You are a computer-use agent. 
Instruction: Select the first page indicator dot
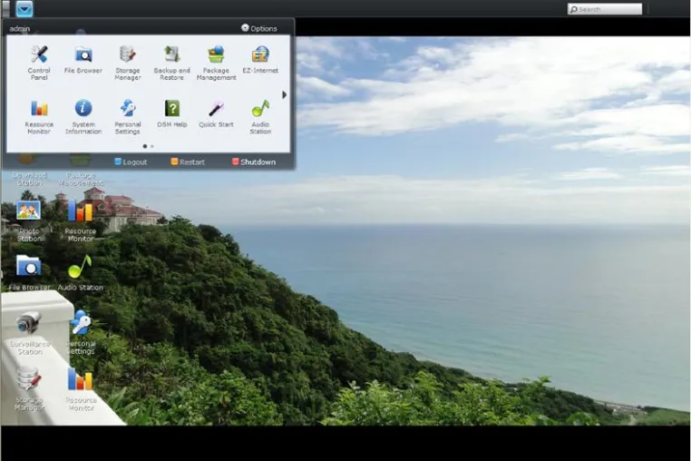pos(145,146)
